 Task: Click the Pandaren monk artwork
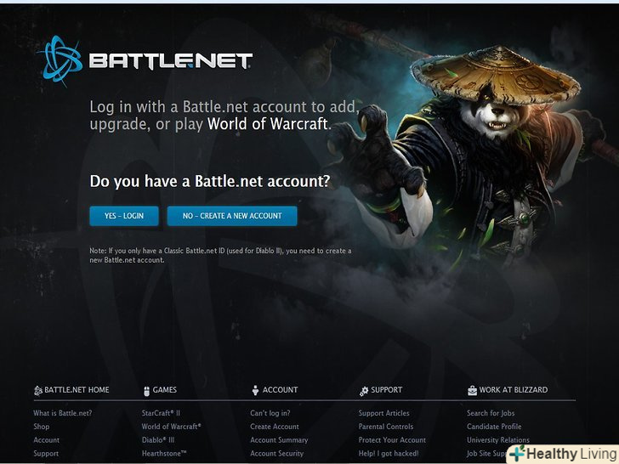click(x=466, y=154)
